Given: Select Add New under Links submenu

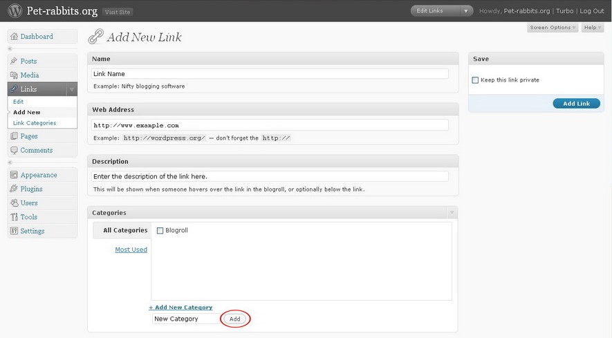Looking at the screenshot, I should click(x=26, y=113).
